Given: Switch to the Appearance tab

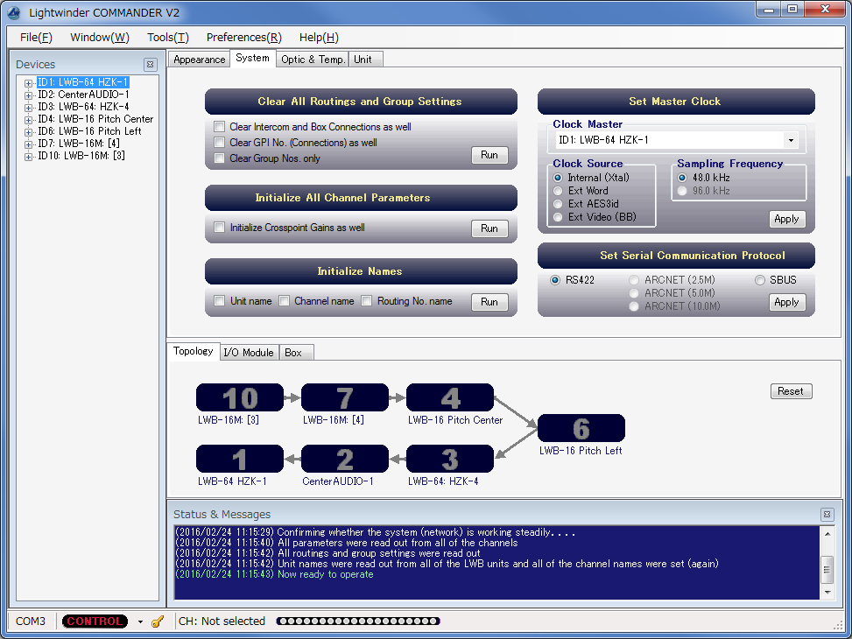Looking at the screenshot, I should tap(199, 60).
